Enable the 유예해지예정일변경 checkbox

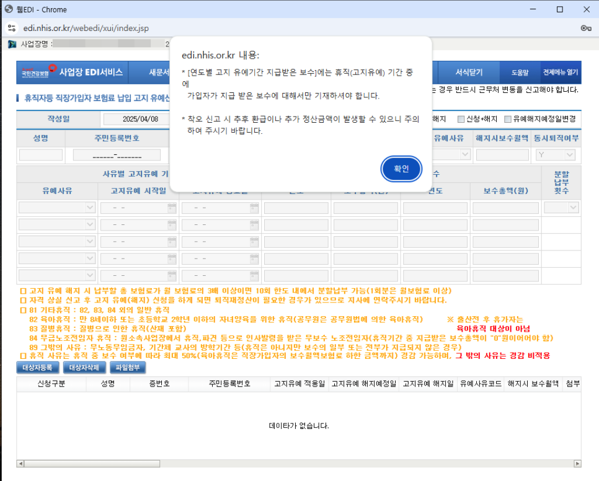point(507,119)
